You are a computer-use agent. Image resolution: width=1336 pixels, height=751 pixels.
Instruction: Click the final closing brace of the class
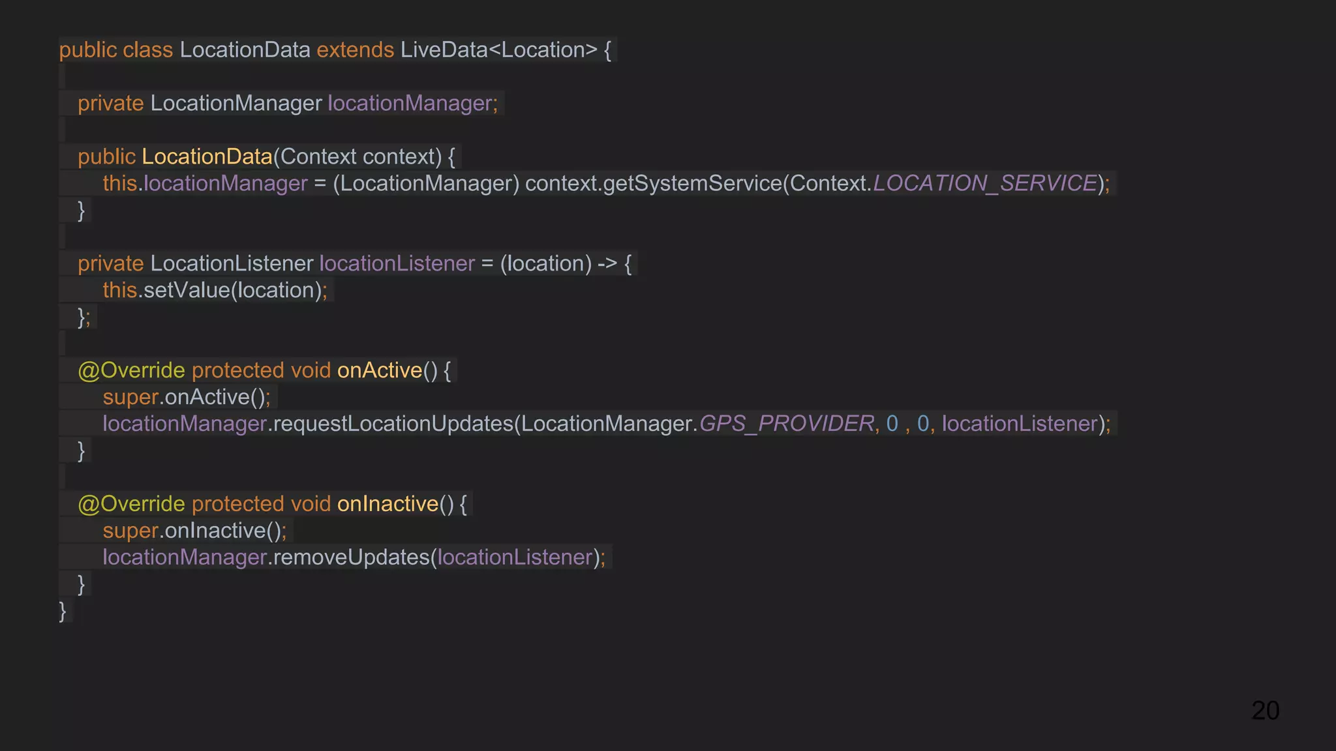[63, 611]
